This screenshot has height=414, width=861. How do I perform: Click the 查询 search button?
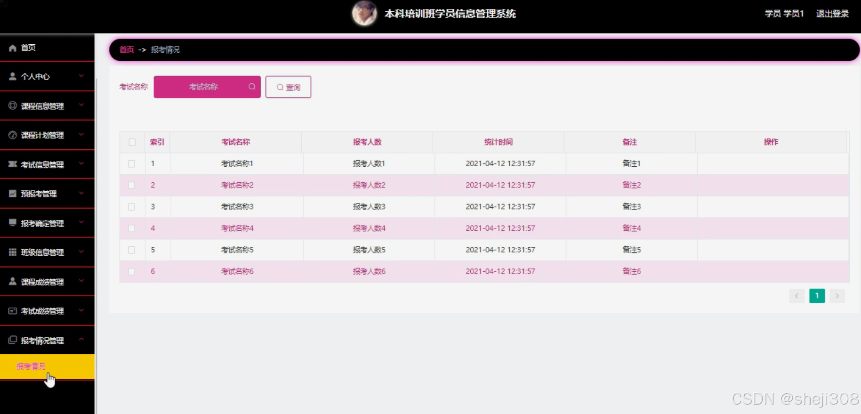tap(288, 87)
